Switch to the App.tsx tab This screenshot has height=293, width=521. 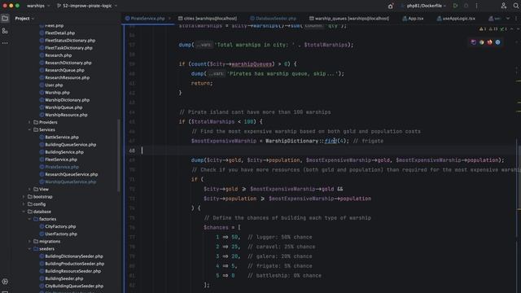(x=413, y=19)
